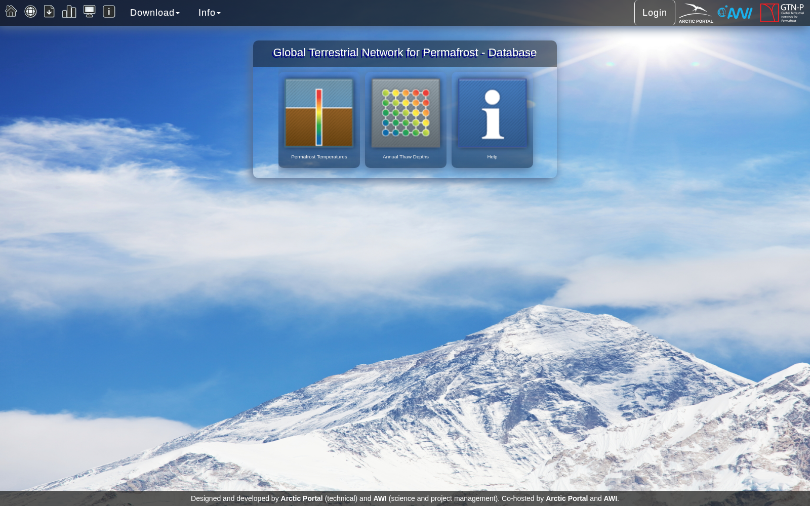Image resolution: width=810 pixels, height=506 pixels.
Task: Follow the Co-hosted by Arctic Portal link
Action: click(566, 498)
